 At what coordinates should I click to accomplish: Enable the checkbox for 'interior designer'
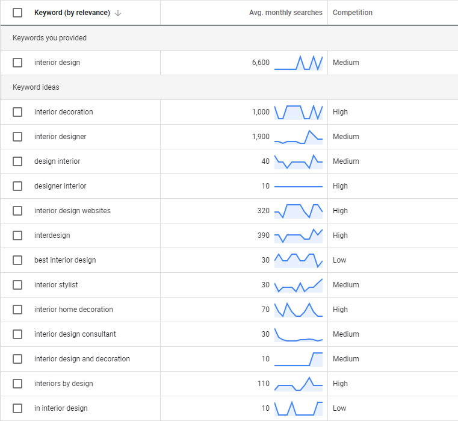click(x=17, y=137)
